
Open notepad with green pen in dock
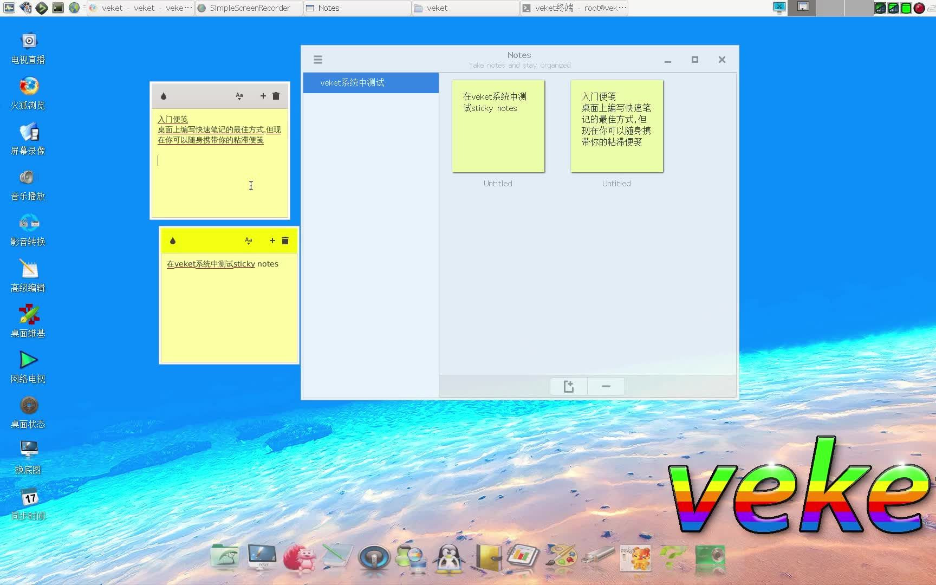click(337, 556)
